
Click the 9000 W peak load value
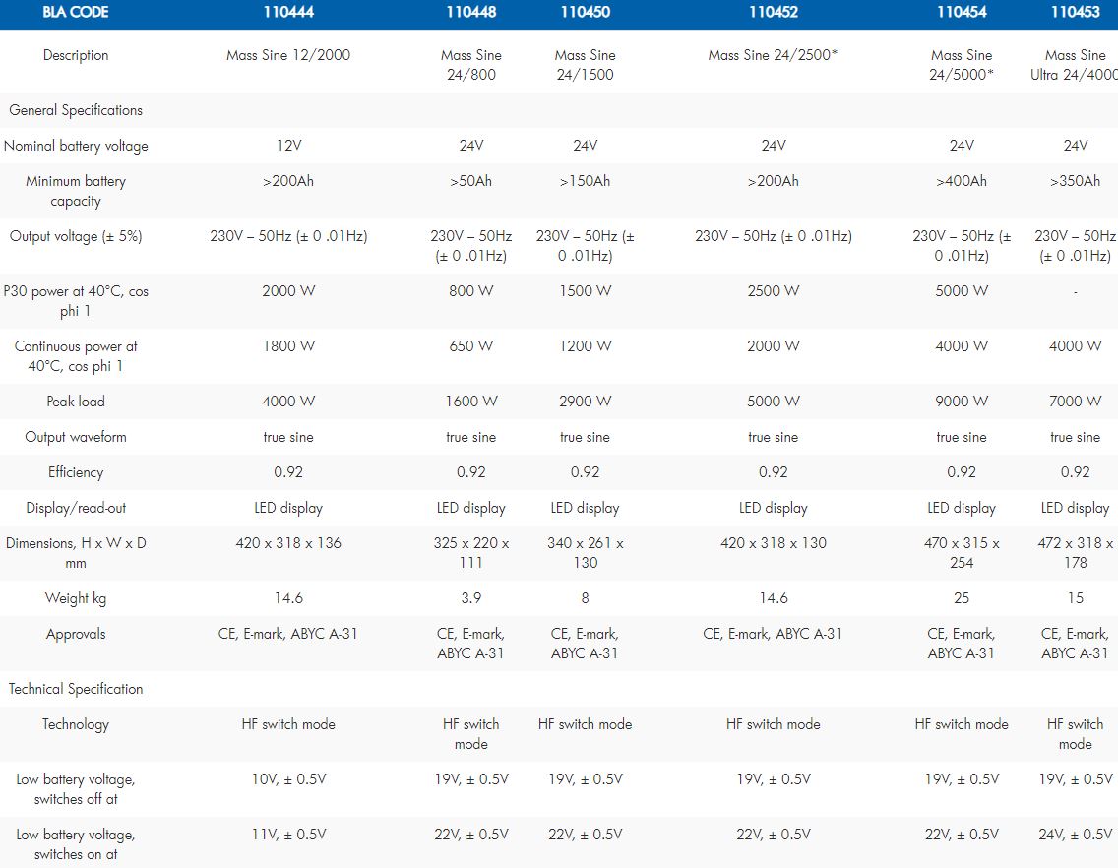pos(962,402)
